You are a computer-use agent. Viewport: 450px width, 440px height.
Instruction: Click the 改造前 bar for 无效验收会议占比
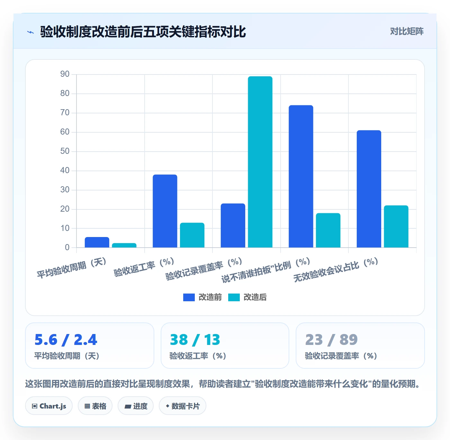coord(369,189)
